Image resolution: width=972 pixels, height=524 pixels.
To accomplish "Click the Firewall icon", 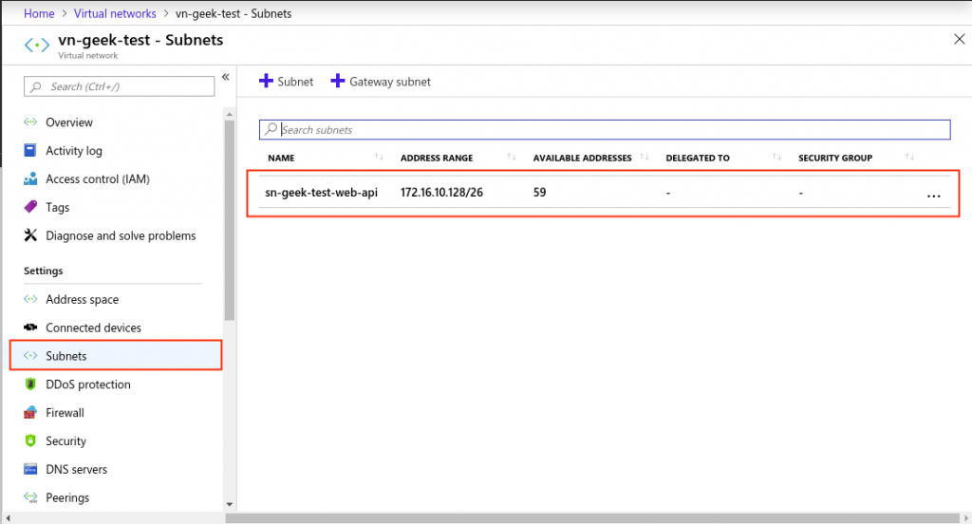I will (30, 412).
